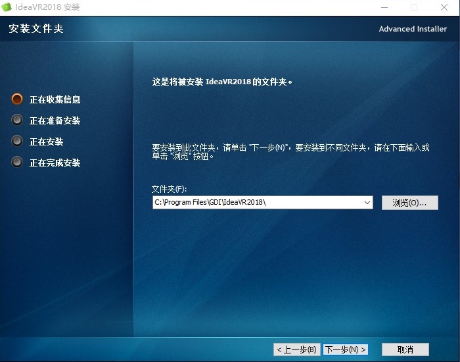
Task: Click the gray step bullet beside 正在完成安装
Action: coord(17,162)
